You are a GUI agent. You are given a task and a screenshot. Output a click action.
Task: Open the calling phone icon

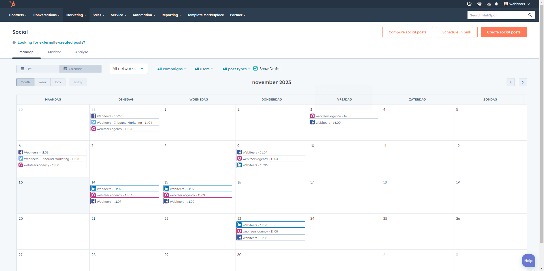(x=469, y=4)
